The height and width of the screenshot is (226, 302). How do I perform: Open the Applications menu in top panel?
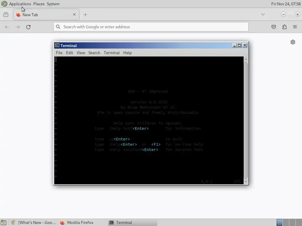point(20,4)
